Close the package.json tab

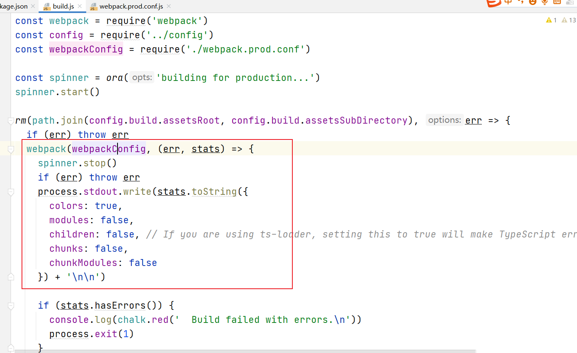pyautogui.click(x=33, y=6)
